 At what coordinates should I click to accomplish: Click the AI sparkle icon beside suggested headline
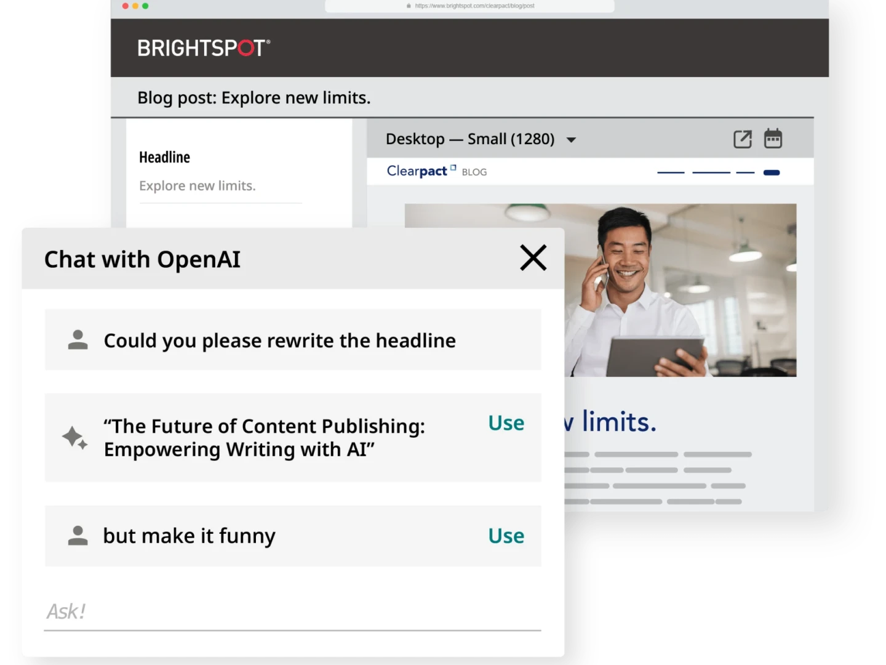75,438
